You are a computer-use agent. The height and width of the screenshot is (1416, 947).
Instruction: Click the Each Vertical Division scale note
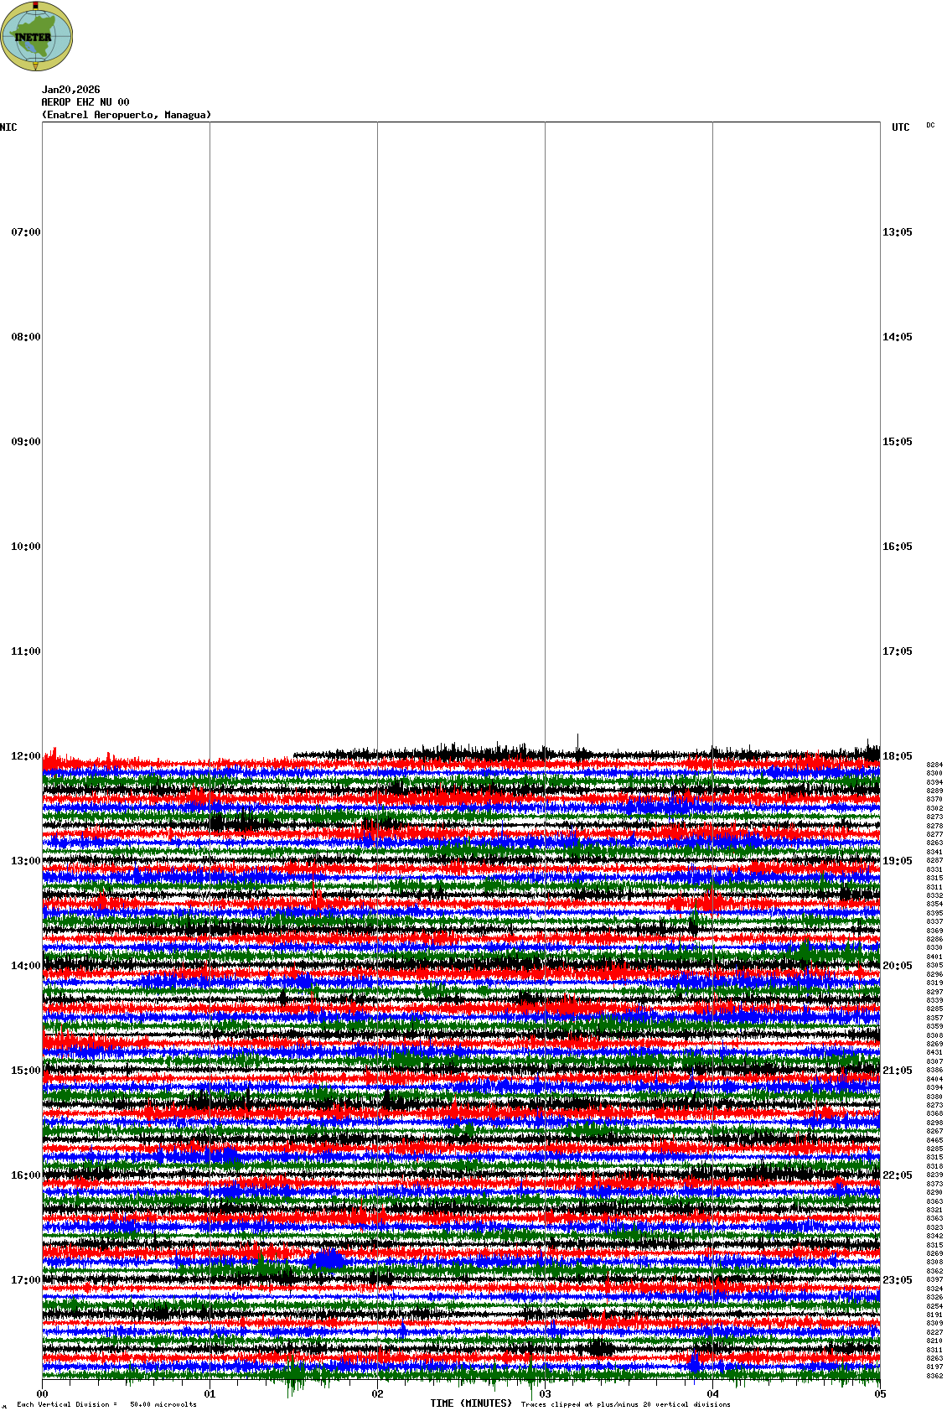pos(106,1404)
